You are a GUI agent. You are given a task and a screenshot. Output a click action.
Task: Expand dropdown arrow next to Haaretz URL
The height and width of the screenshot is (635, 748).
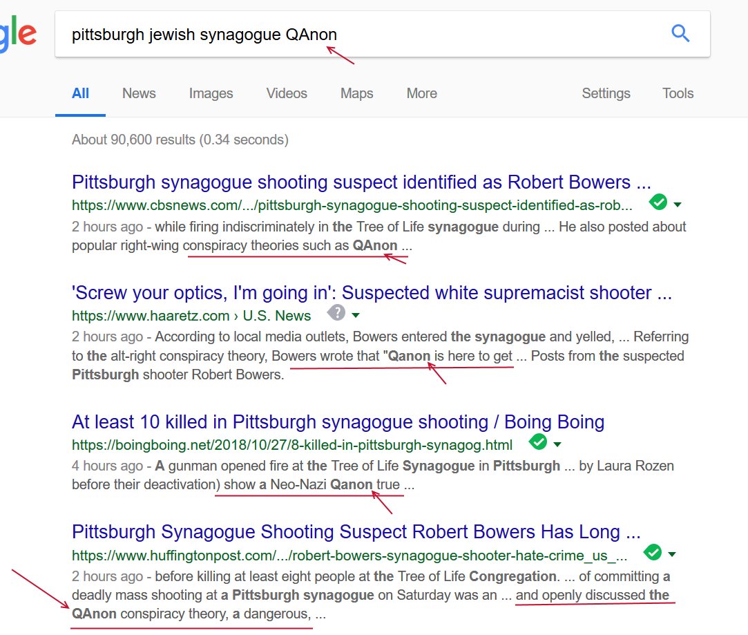[355, 315]
